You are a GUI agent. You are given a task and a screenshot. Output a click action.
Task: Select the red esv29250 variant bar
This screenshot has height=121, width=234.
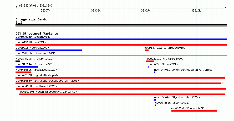pyautogui.click(x=194, y=111)
